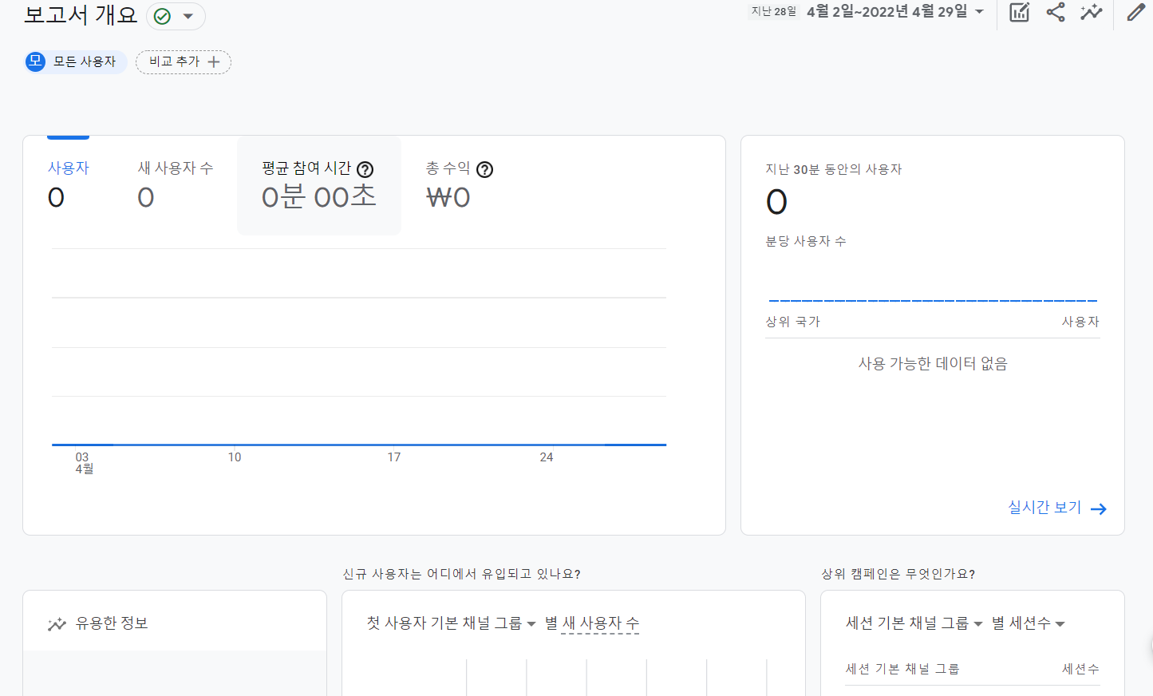This screenshot has width=1153, height=696.
Task: Open customize report chart icon
Action: click(x=1020, y=12)
